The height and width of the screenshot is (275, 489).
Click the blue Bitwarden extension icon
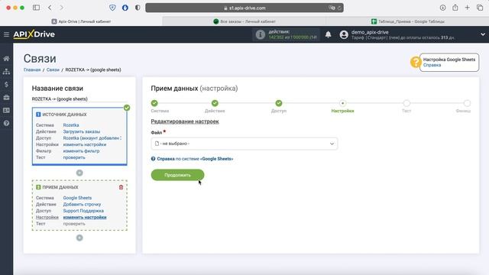tap(125, 8)
